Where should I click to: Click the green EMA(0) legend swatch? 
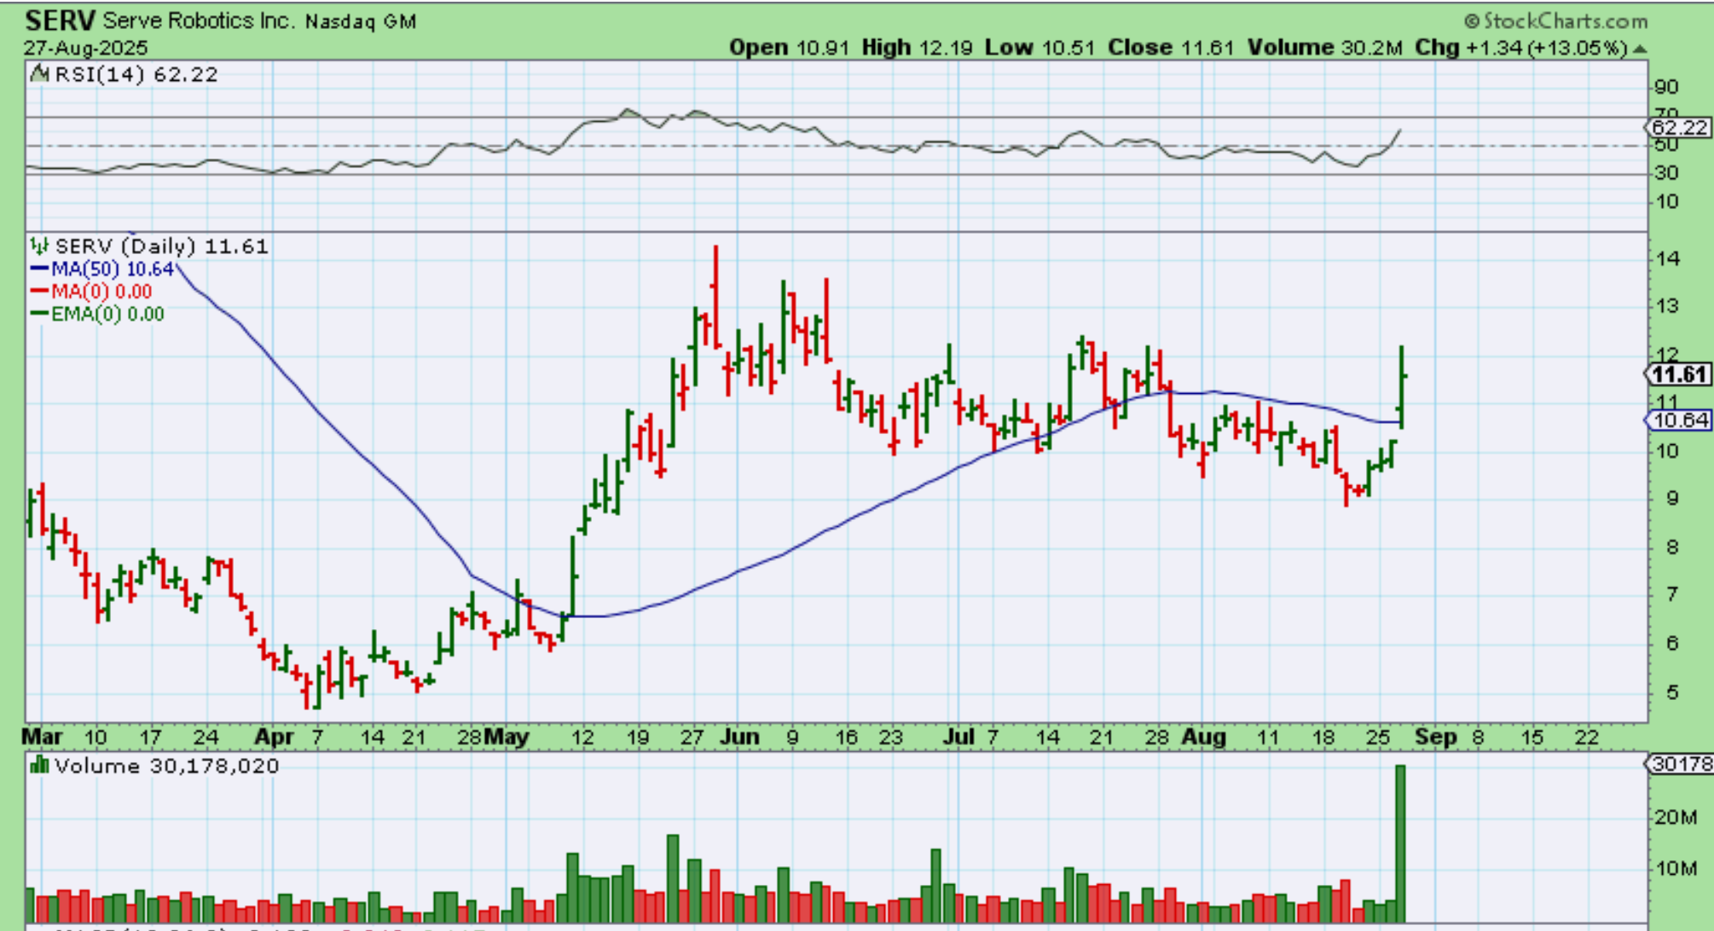pyautogui.click(x=39, y=314)
